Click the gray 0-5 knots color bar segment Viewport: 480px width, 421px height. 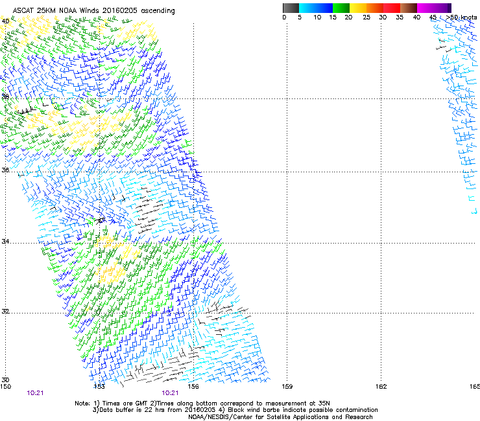(291, 8)
